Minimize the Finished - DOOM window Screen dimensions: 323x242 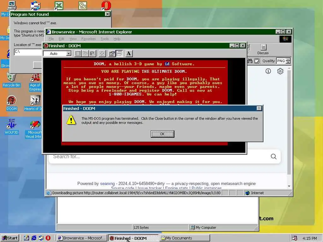(x=232, y=46)
